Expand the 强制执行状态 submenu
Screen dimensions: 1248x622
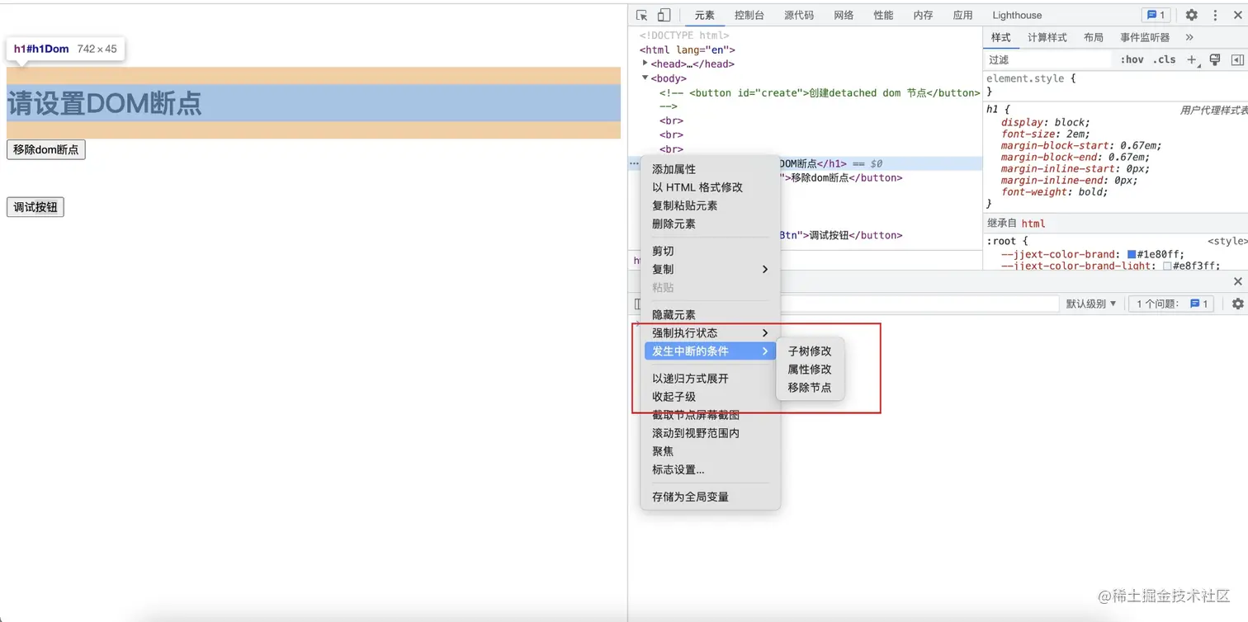pyautogui.click(x=711, y=332)
